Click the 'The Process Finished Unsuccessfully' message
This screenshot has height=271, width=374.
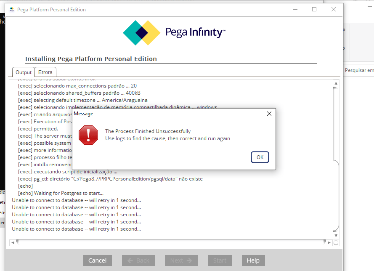point(148,131)
